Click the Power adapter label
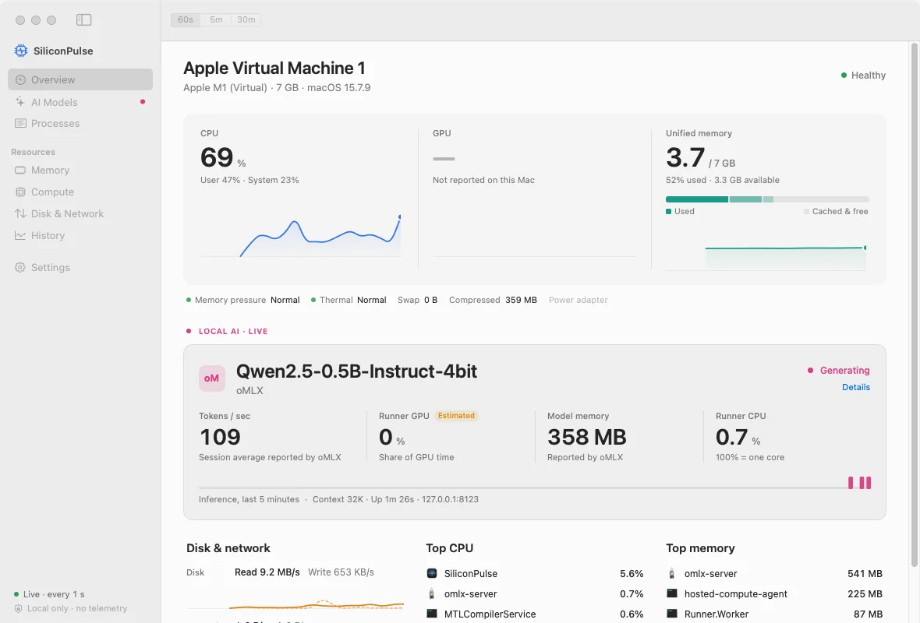Screen dimensions: 920x623 (578, 300)
